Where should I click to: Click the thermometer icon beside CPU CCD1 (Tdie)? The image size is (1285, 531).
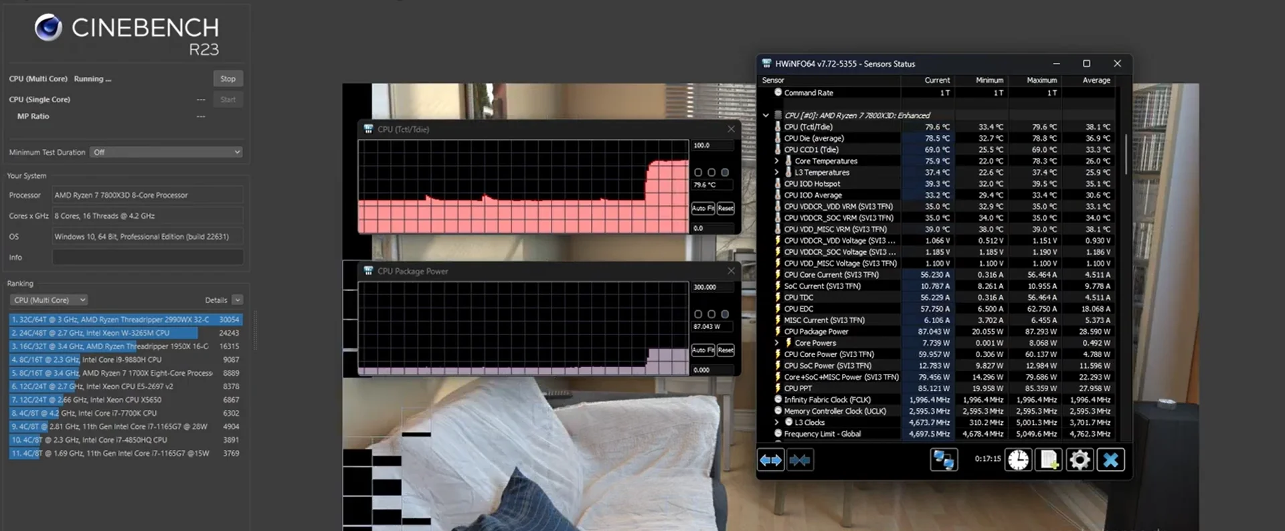pyautogui.click(x=778, y=150)
